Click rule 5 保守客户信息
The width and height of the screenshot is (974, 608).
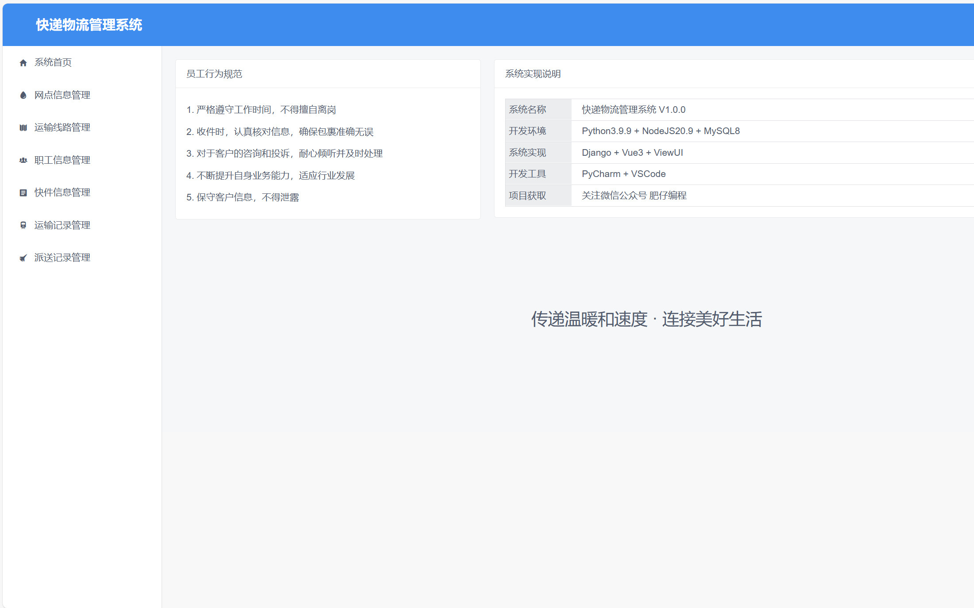[243, 197]
